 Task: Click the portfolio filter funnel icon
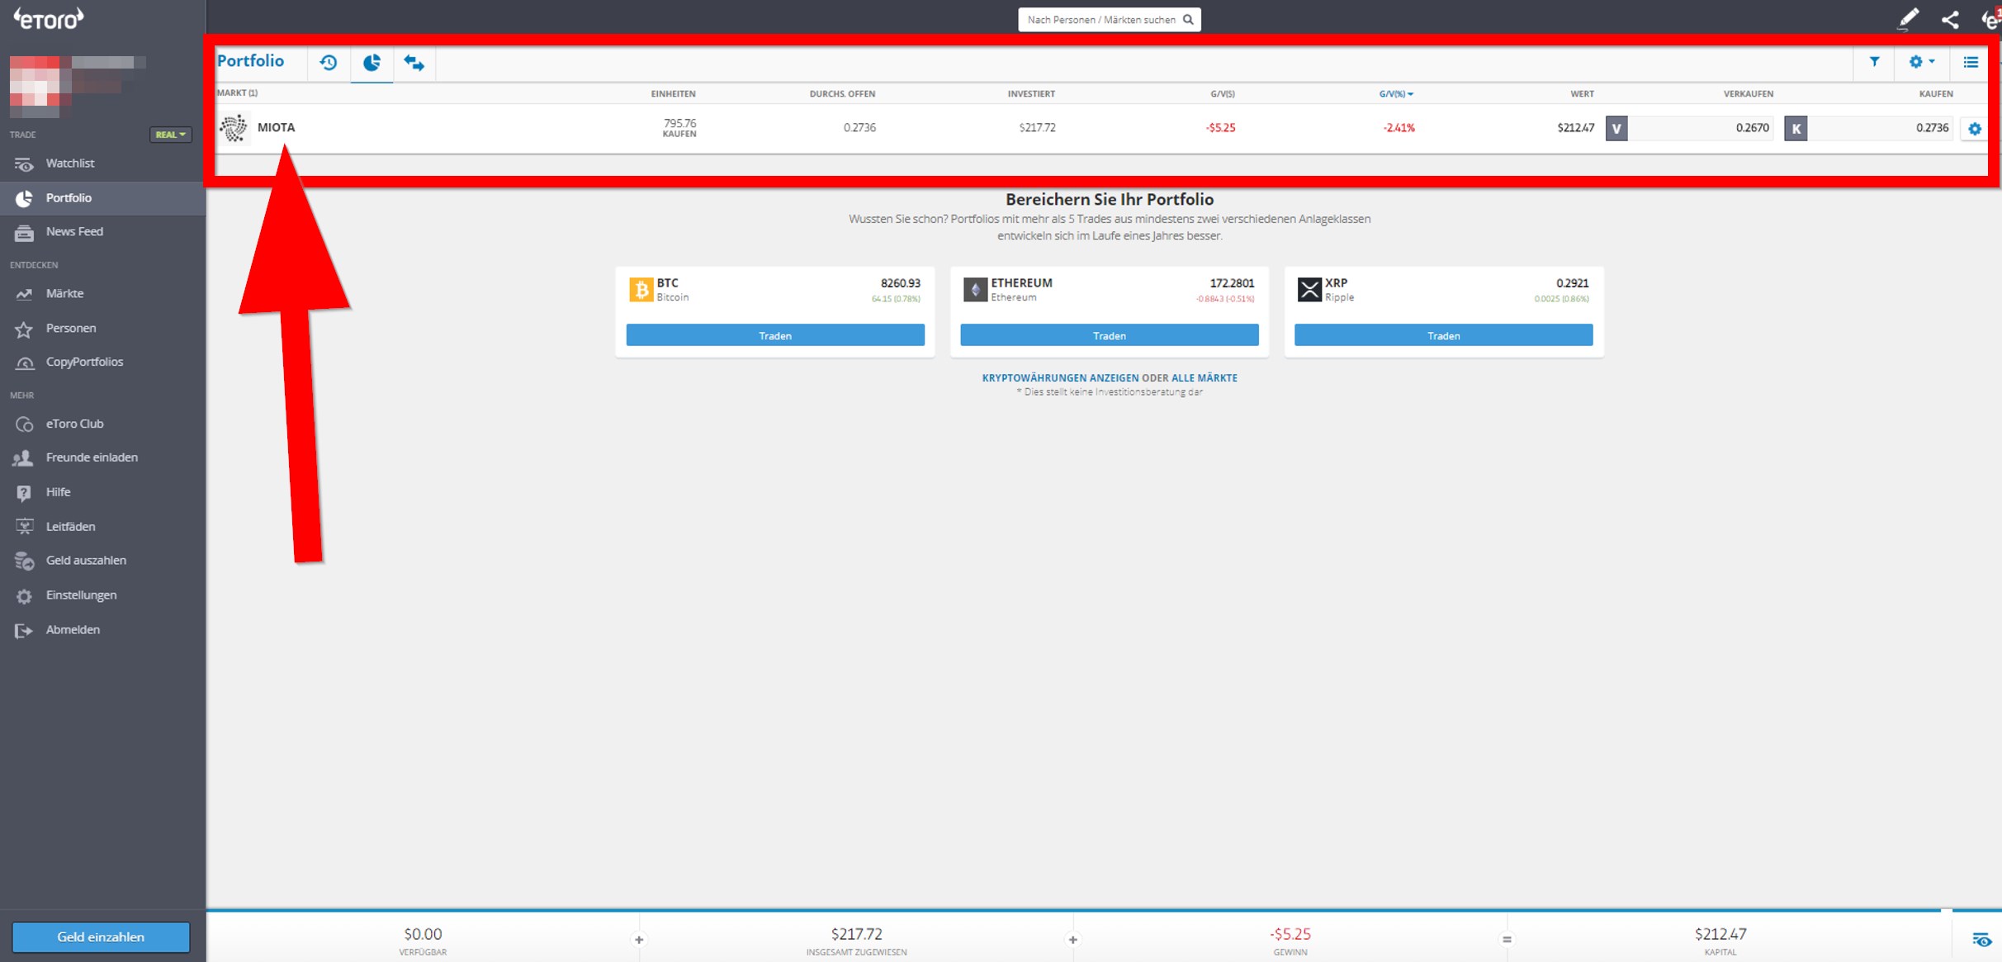pyautogui.click(x=1875, y=62)
